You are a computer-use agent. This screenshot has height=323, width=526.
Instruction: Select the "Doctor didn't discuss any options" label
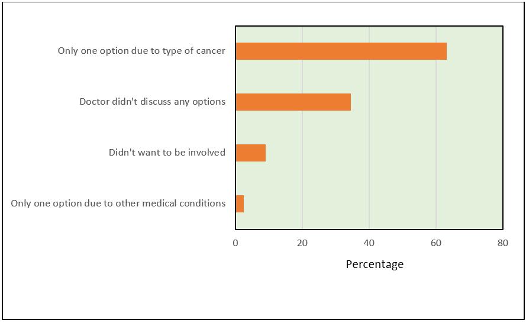(152, 102)
